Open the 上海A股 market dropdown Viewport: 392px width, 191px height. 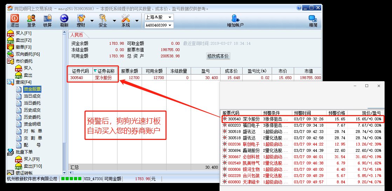coord(159,17)
